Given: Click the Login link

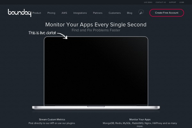Looking at the screenshot, I should 181,2.
